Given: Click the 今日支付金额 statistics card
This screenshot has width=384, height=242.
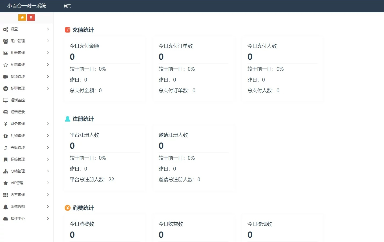Looking at the screenshot, I should 105,69.
